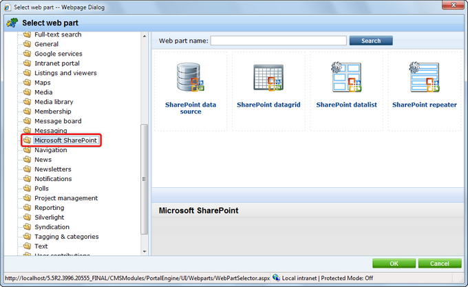This screenshot has width=468, height=287.
Task: Pick the SharePoint repeater icon
Action: click(424, 76)
